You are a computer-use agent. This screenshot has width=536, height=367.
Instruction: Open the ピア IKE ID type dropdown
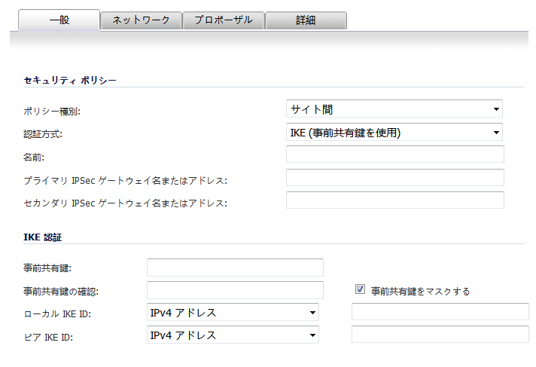(x=233, y=335)
